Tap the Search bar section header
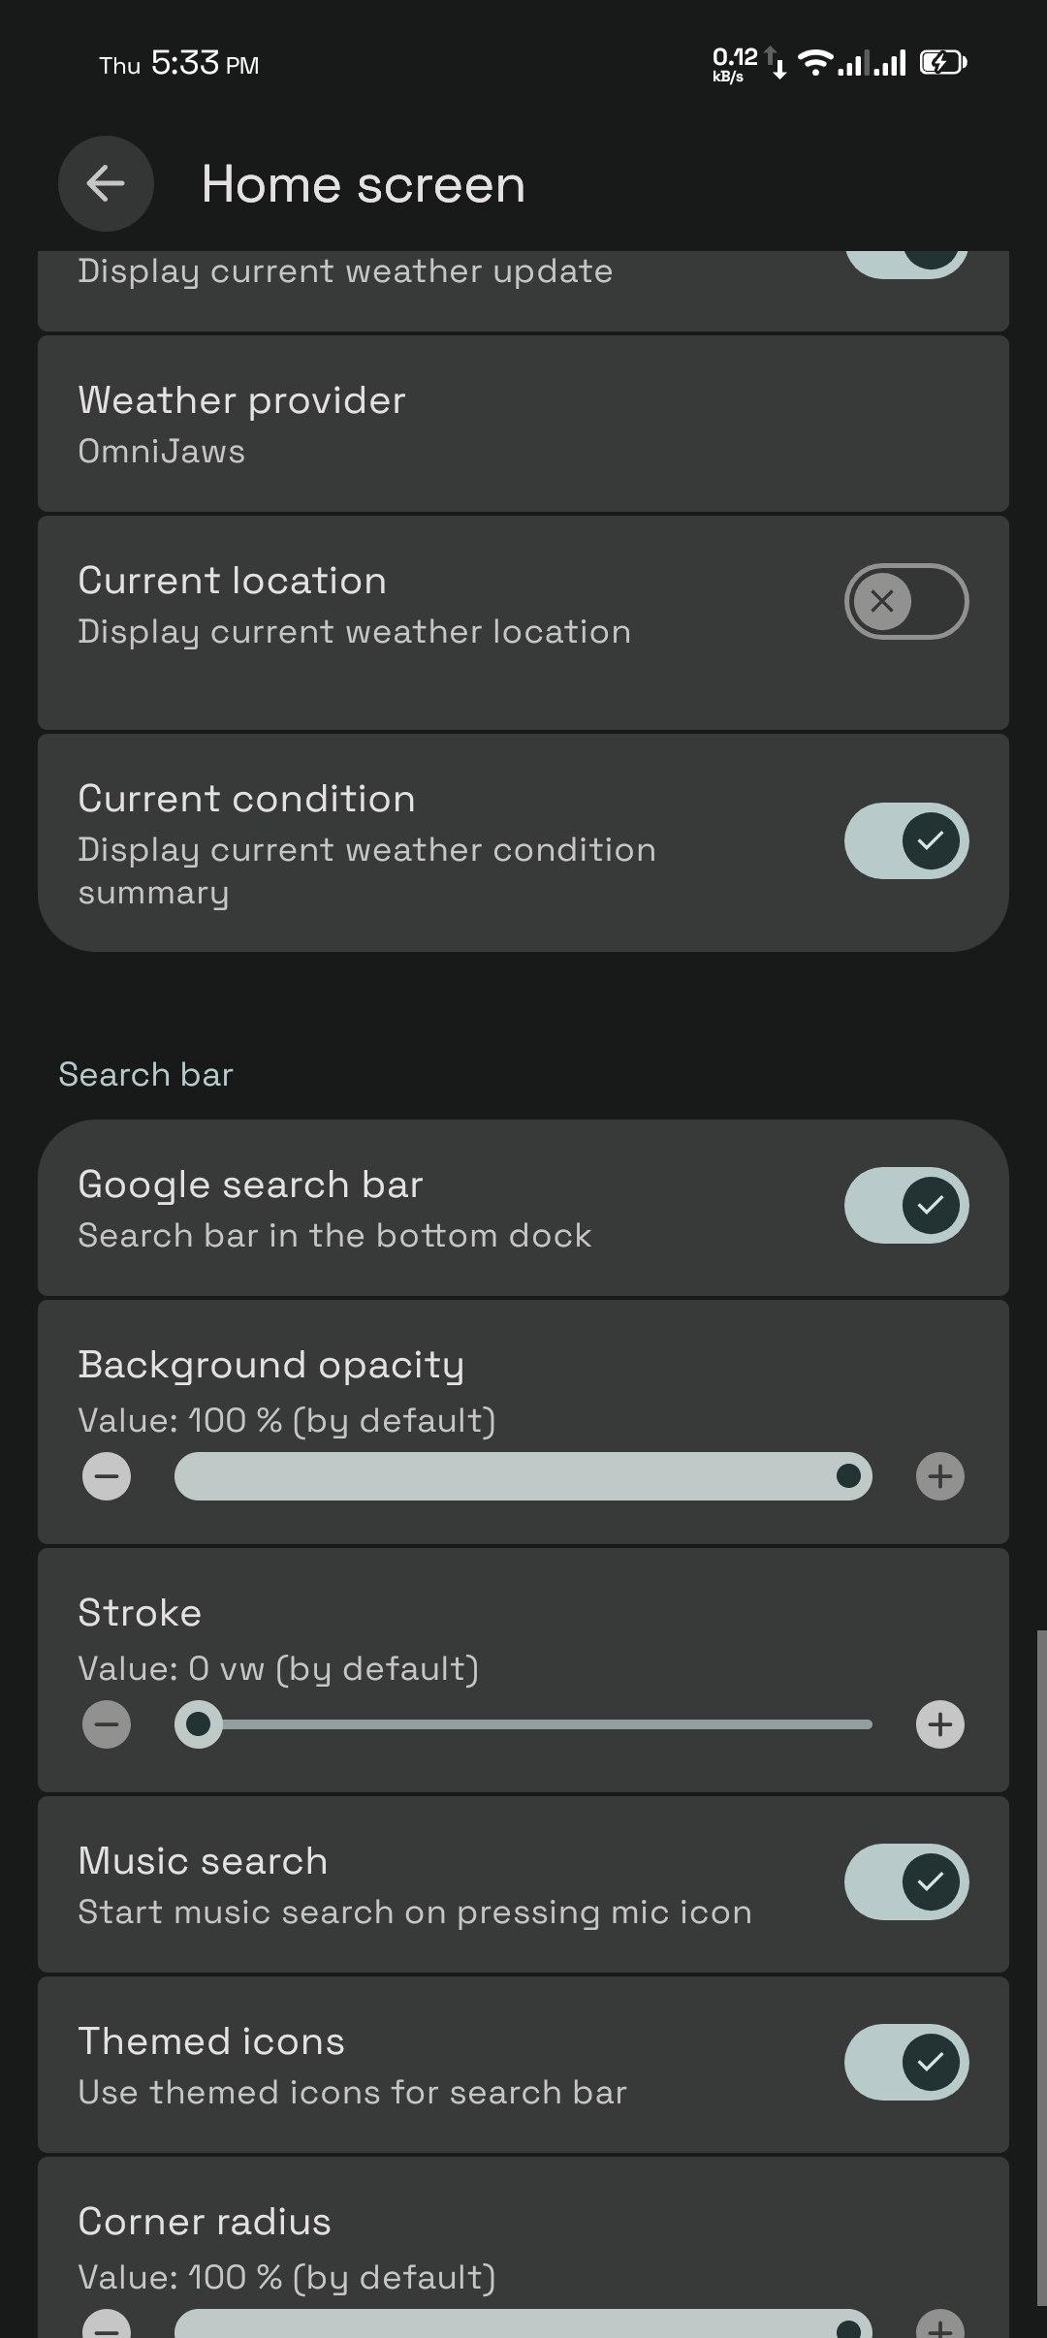This screenshot has height=2338, width=1047. [145, 1074]
